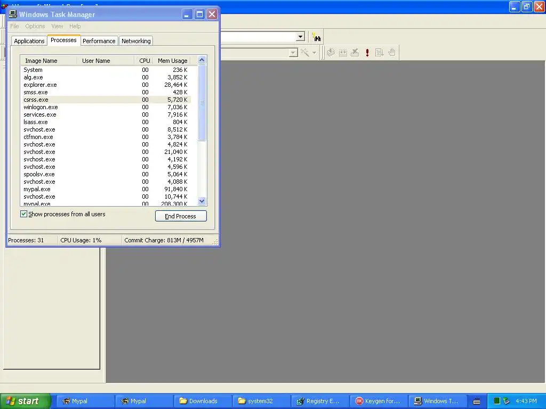Click the red exclamation Execute Program icon
Image resolution: width=546 pixels, height=409 pixels.
[x=367, y=53]
